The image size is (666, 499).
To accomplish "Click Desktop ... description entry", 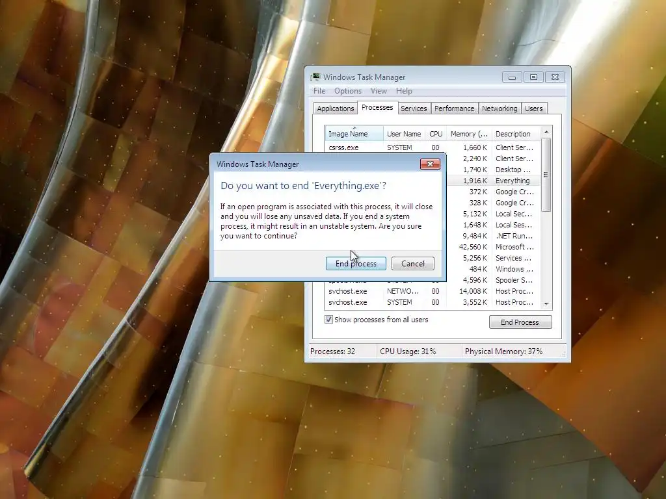I will [513, 170].
